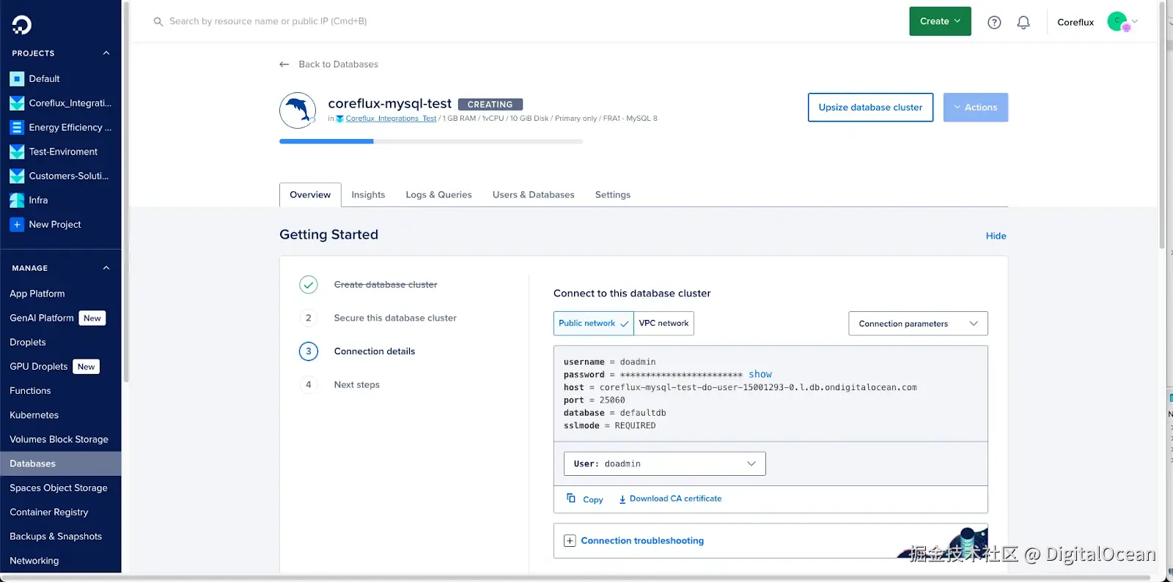Image resolution: width=1173 pixels, height=582 pixels.
Task: Open GenAI Platform
Action: click(x=42, y=318)
